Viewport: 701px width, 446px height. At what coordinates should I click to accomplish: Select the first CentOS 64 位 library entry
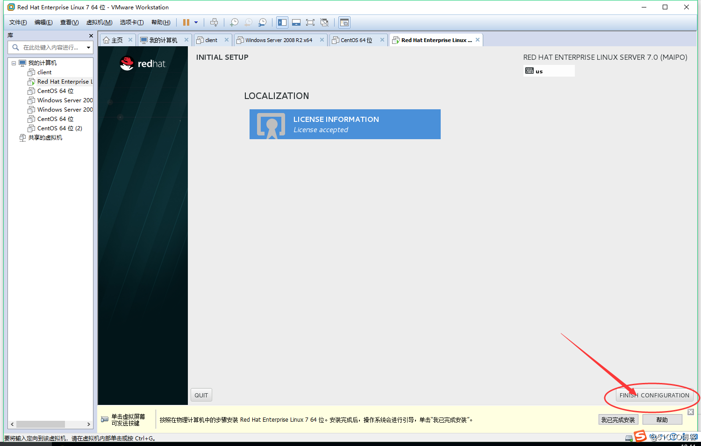[55, 91]
